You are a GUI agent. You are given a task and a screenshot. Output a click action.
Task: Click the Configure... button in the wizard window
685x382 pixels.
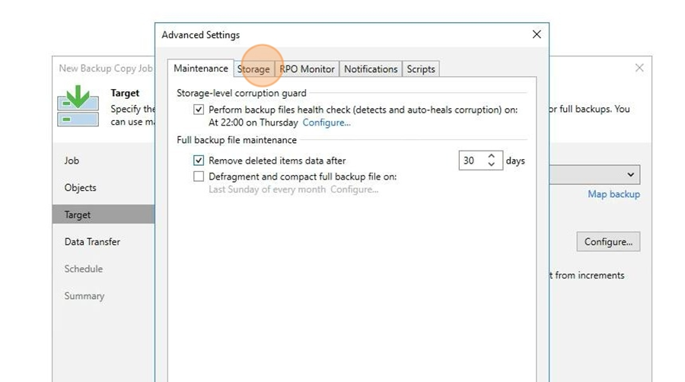608,242
